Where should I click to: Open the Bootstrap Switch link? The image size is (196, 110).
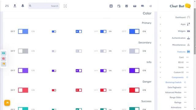173,82
